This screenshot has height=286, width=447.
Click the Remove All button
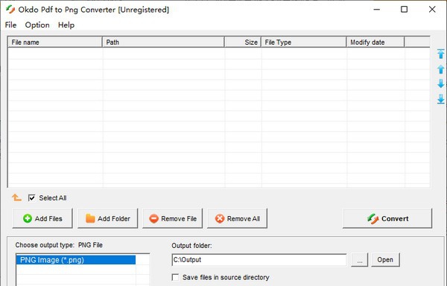[x=237, y=218]
